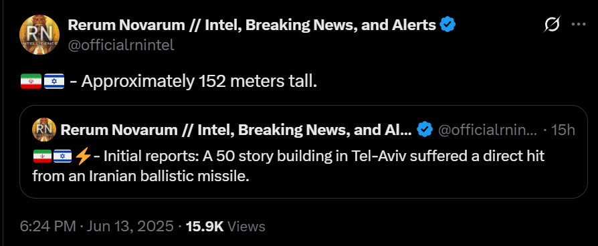The width and height of the screenshot is (598, 246).
Task: Open quoted post about 50 story building
Action: [x=304, y=152]
